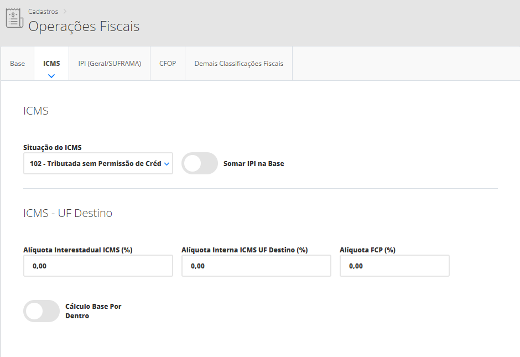Click the blue chevron under ICMS tab
The image size is (520, 357).
pos(51,76)
